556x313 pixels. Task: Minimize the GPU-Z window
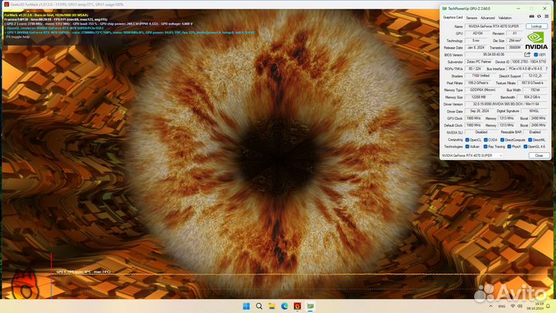518,9
